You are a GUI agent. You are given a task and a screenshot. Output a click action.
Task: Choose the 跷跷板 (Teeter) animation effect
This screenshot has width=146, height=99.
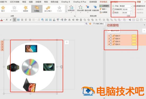point(25,9)
